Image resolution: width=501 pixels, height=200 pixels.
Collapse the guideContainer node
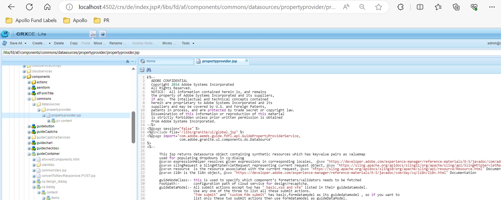(29, 154)
